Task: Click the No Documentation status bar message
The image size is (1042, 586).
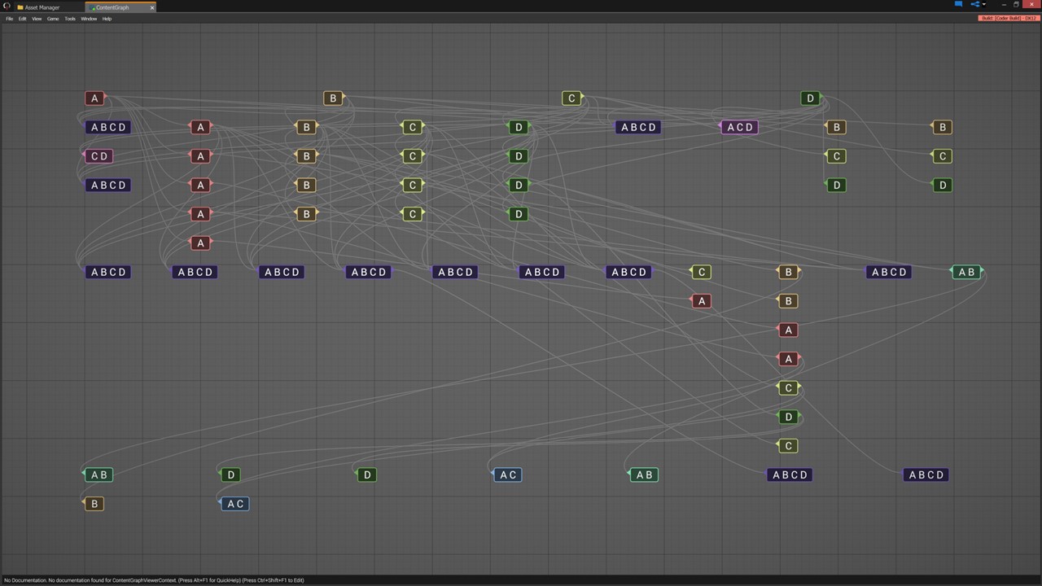Action: point(154,580)
